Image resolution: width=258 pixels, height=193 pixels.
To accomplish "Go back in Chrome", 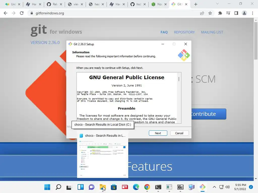I will (x=6, y=13).
